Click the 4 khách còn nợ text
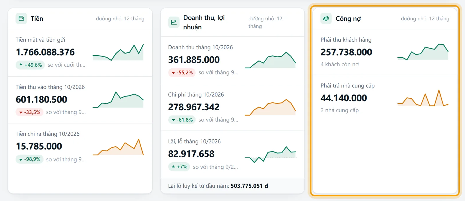Screen dimensions: 465x201 (x=340, y=64)
